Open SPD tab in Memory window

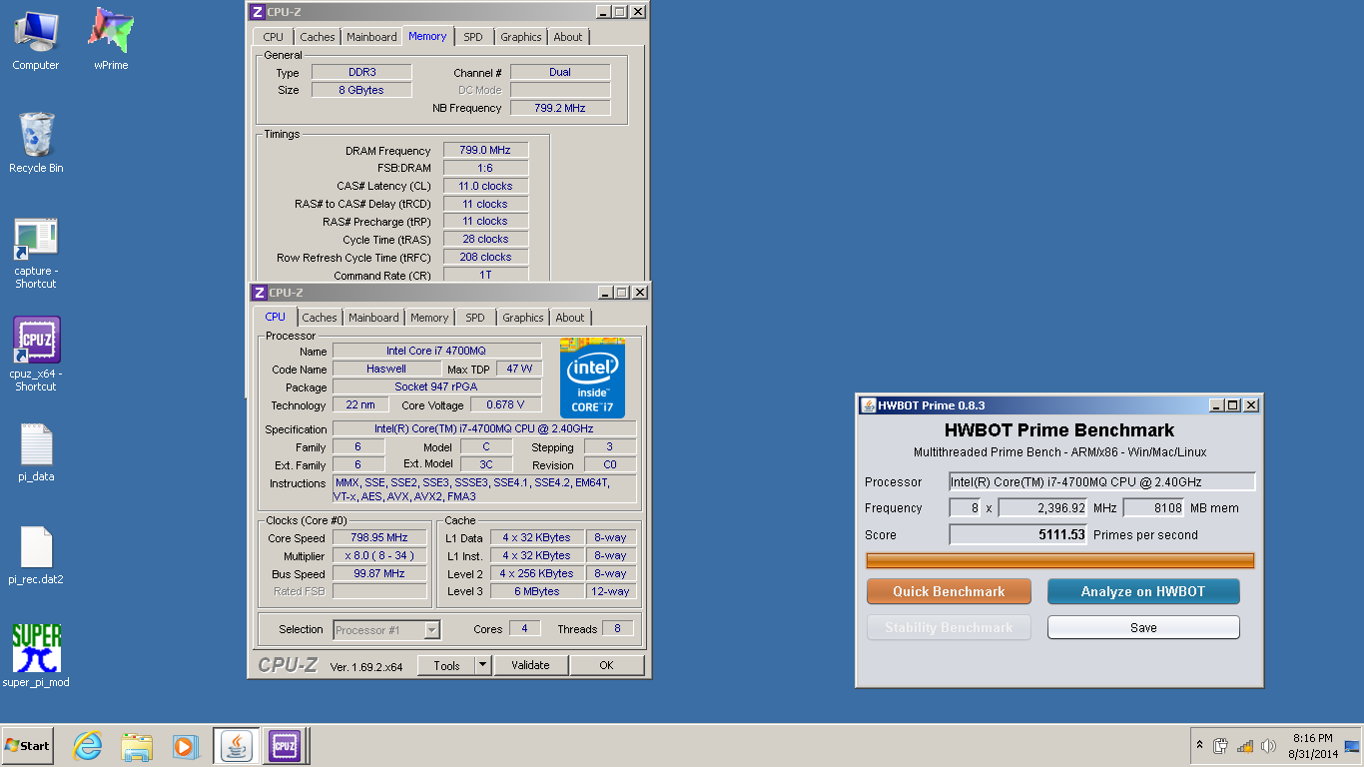[x=473, y=37]
